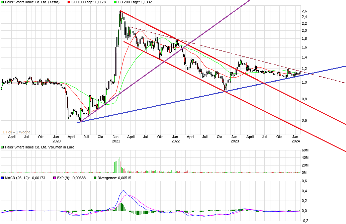346x224 pixels.
Task: Click the 'Divergence: 0,00515' label
Action: [x=114, y=178]
